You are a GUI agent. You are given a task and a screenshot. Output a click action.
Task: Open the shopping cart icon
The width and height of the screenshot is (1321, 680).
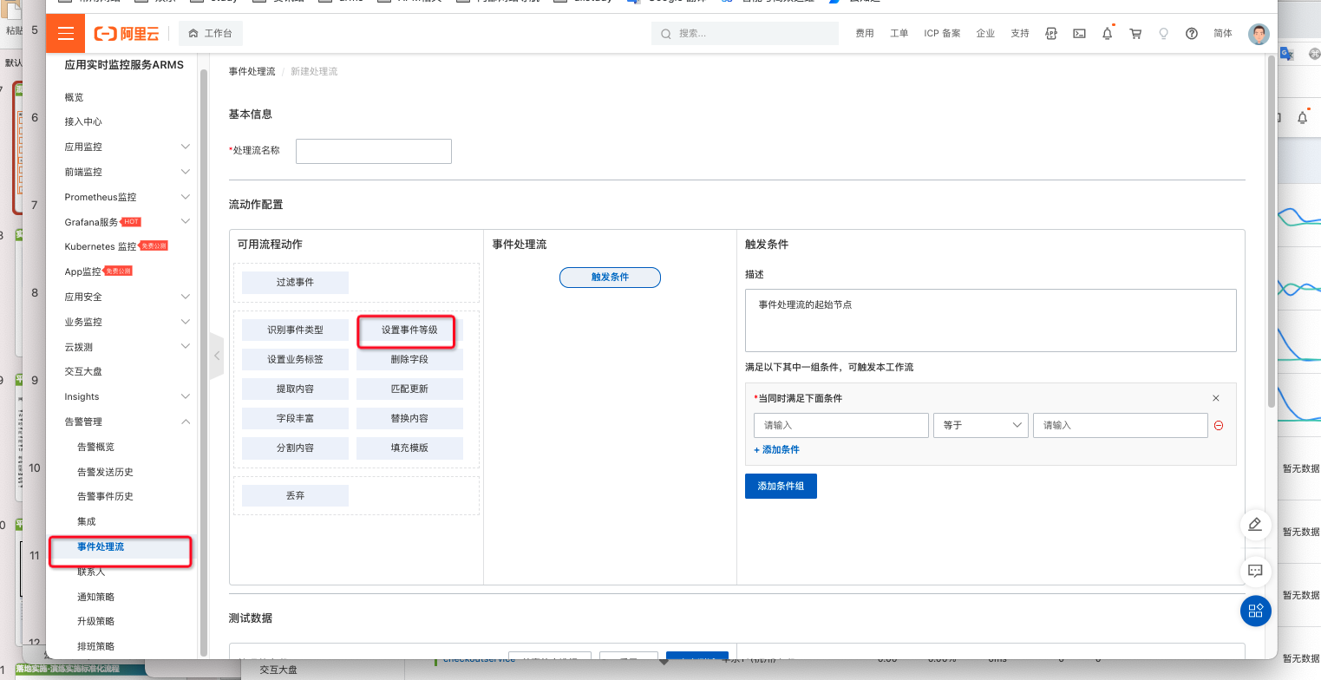[1135, 34]
